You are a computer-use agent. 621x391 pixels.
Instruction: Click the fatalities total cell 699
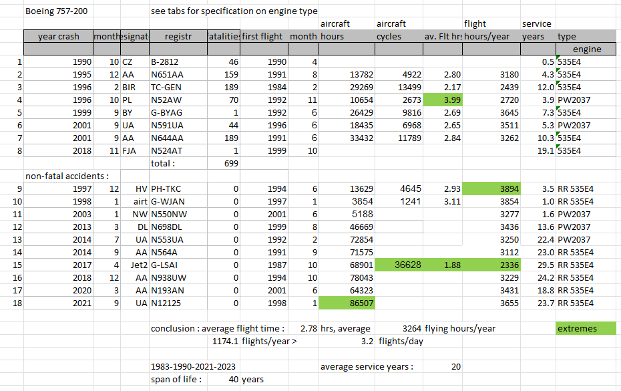224,163
